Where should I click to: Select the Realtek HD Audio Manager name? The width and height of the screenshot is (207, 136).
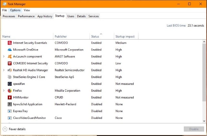[x=30, y=70]
